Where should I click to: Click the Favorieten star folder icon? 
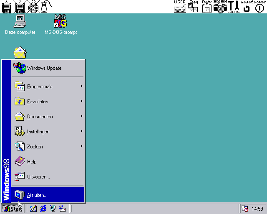pyautogui.click(x=20, y=101)
